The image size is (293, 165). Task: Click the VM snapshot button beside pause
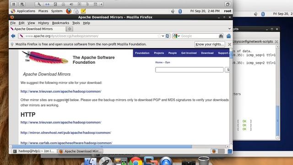[22, 4]
